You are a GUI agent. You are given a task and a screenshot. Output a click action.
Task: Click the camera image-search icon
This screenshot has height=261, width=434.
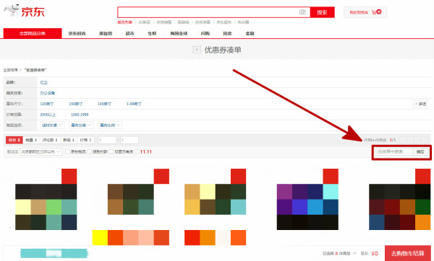[x=302, y=12]
